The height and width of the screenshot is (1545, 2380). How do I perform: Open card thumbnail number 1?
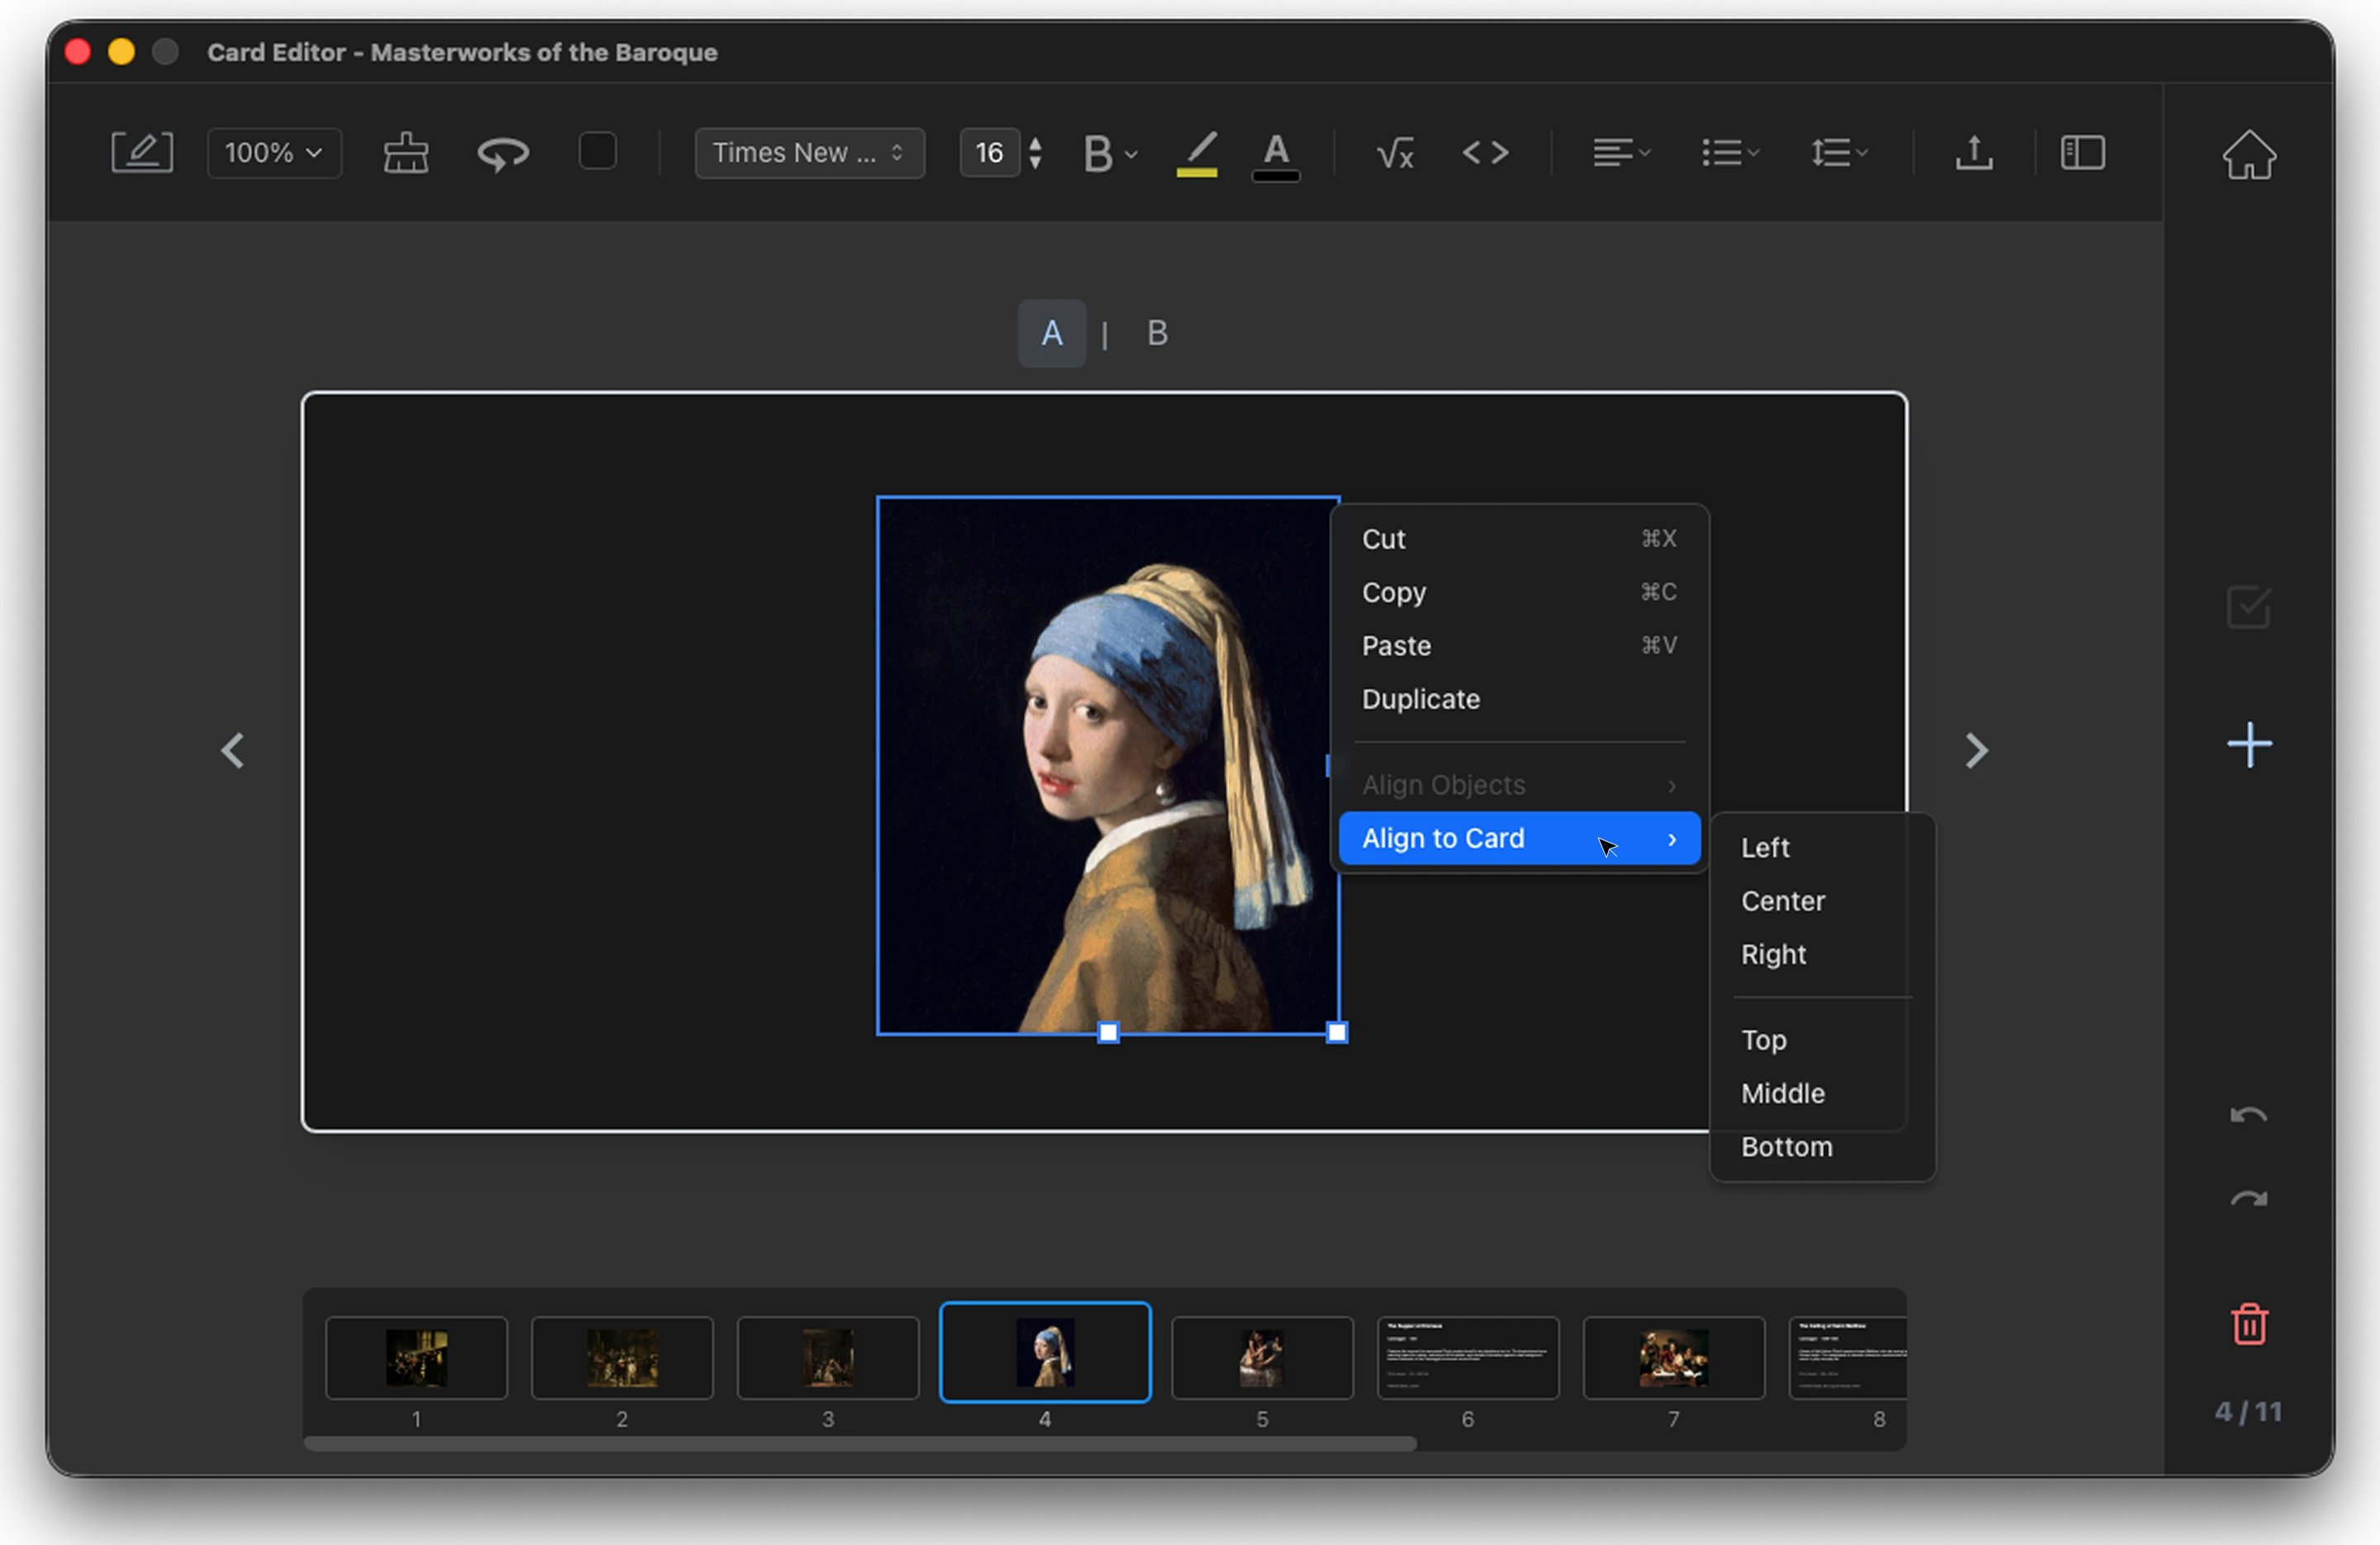[x=416, y=1357]
